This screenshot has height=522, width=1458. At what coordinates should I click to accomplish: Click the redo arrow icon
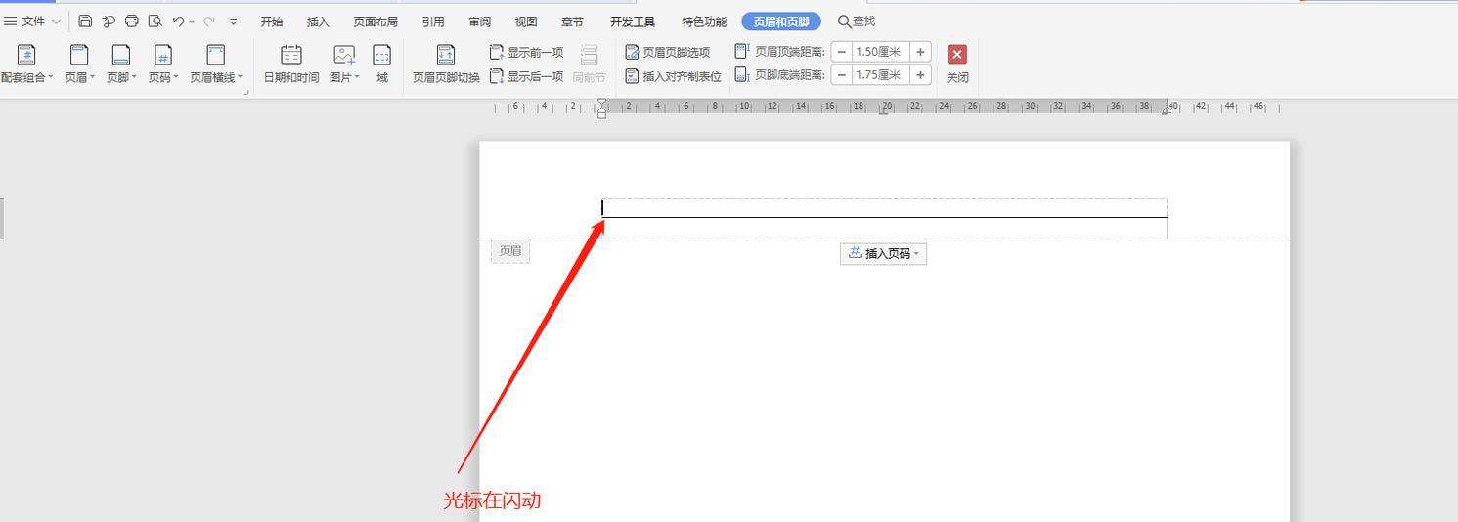208,21
